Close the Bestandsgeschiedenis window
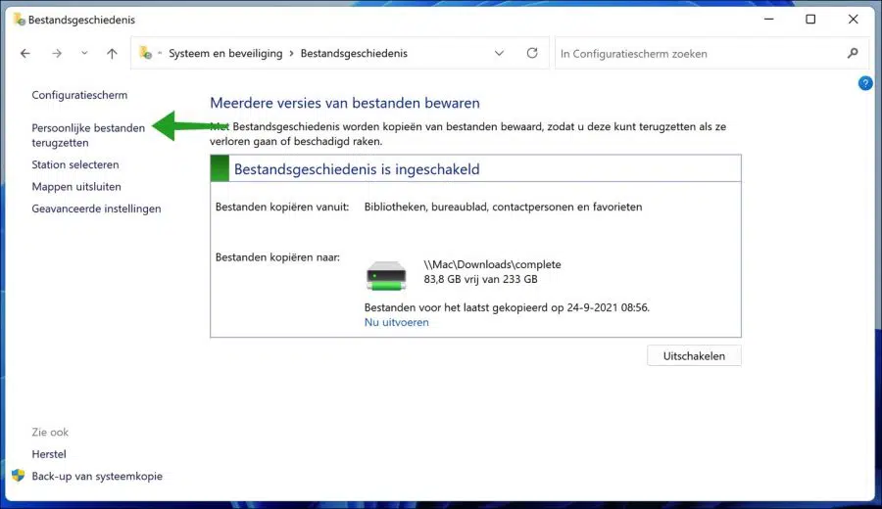Image resolution: width=882 pixels, height=509 pixels. click(x=853, y=20)
